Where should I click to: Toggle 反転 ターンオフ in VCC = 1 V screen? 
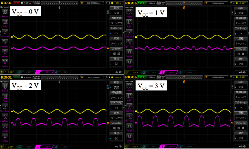[x=241, y=42]
